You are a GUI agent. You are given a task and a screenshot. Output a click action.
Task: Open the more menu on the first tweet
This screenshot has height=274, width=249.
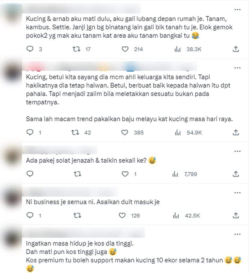point(238,10)
